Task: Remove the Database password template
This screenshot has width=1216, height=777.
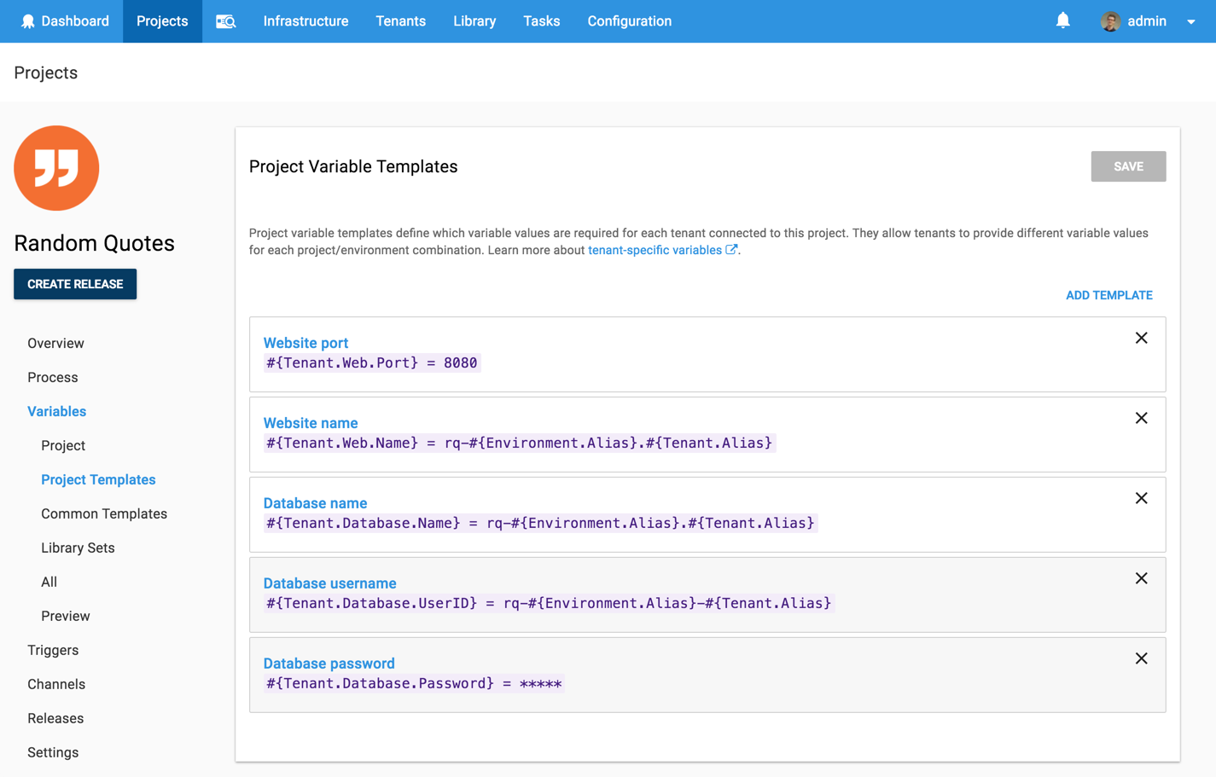Action: [1141, 658]
